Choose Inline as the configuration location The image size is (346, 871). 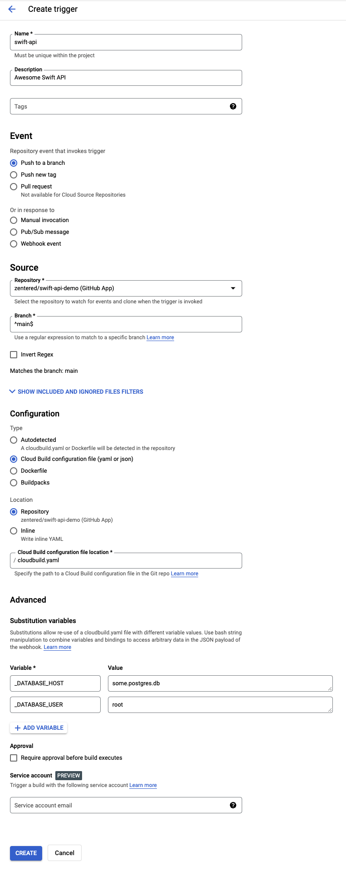14,530
